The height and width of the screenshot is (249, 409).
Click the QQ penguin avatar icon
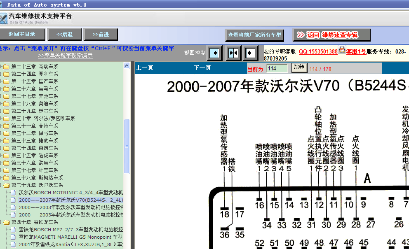pyautogui.click(x=342, y=49)
